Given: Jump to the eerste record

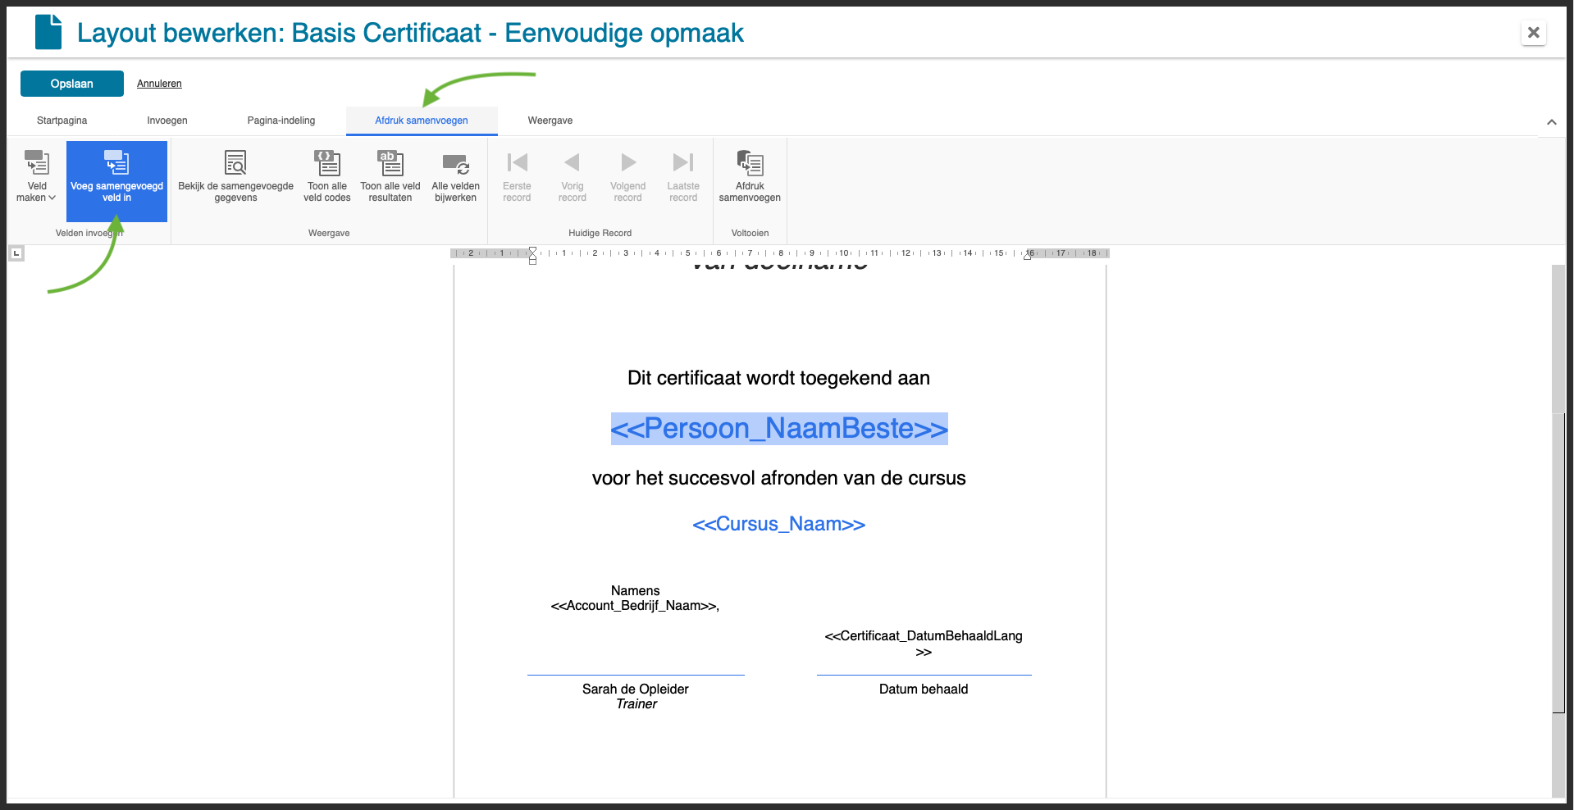Looking at the screenshot, I should pyautogui.click(x=517, y=172).
